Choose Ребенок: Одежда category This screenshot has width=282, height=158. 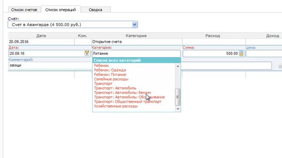point(110,70)
